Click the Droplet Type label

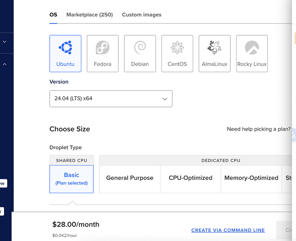click(66, 147)
